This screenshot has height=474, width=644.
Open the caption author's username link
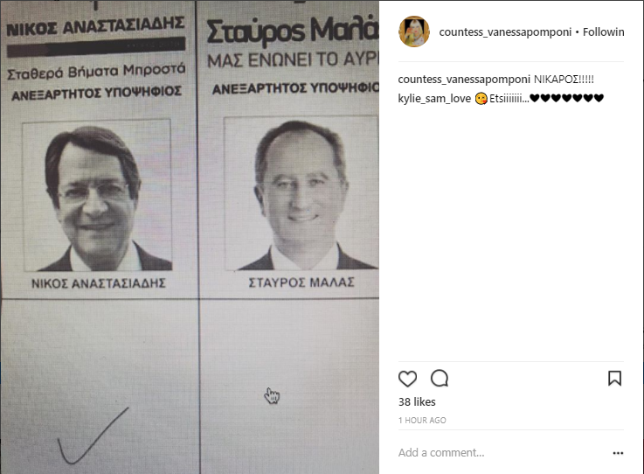point(464,80)
